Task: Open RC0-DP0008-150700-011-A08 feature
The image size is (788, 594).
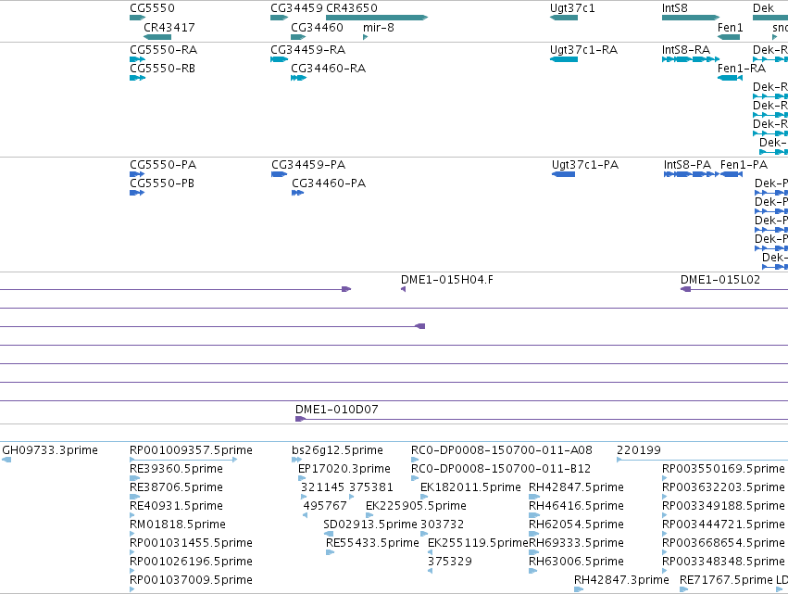Action: tap(502, 450)
